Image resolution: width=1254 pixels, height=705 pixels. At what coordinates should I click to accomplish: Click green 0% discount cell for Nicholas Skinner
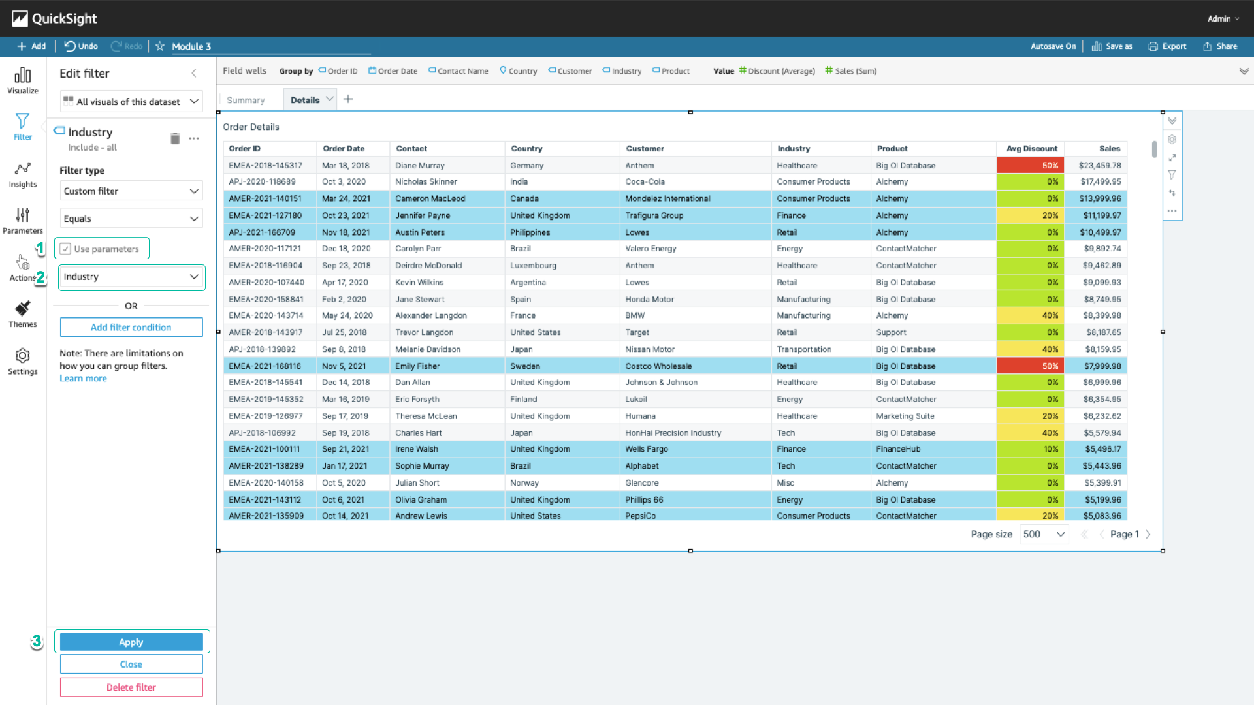[x=1030, y=181]
